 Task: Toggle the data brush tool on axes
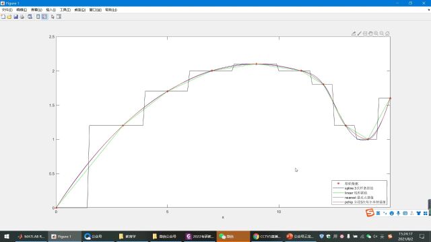(x=359, y=34)
